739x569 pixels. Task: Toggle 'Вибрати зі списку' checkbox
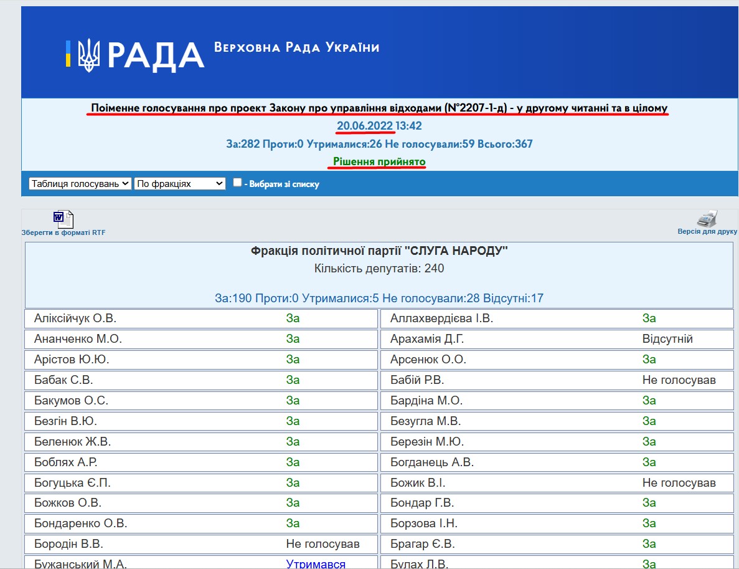point(238,183)
